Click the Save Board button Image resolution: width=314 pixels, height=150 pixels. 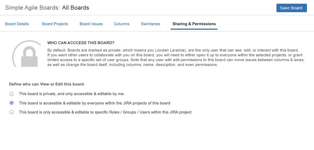[x=291, y=8]
